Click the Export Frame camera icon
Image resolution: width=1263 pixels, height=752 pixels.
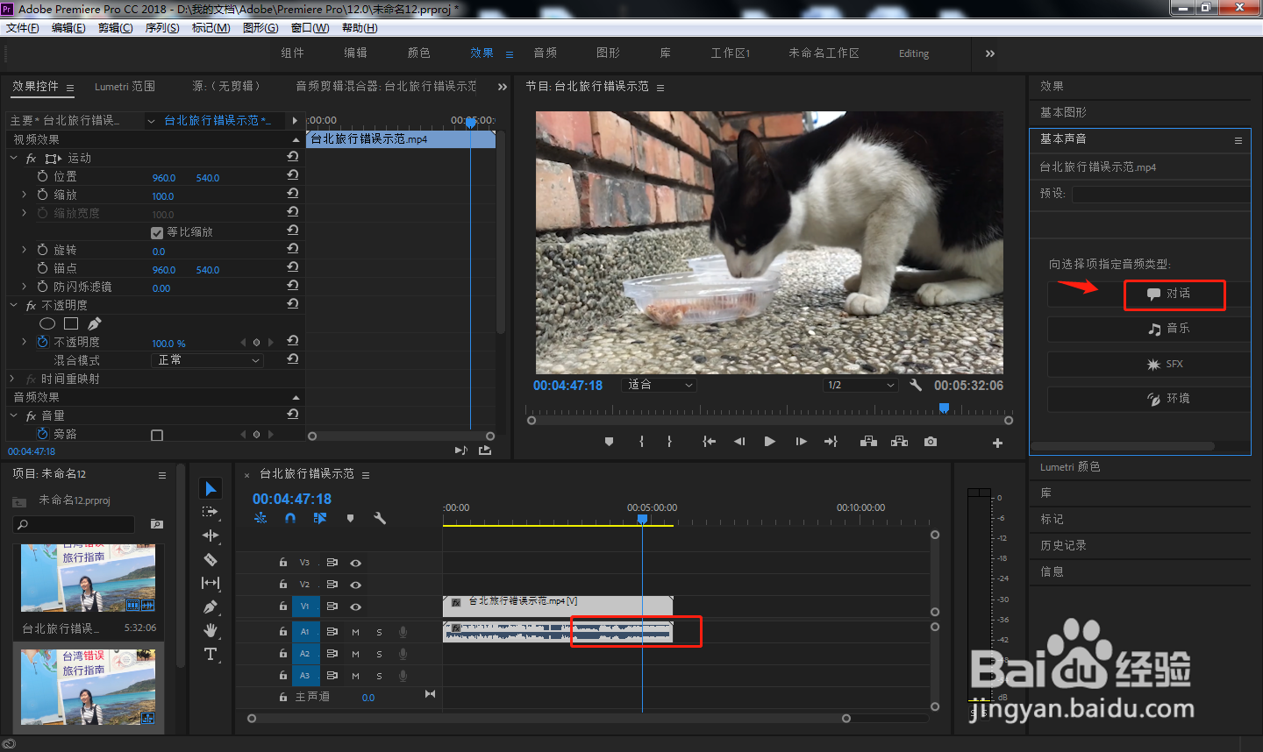tap(930, 442)
